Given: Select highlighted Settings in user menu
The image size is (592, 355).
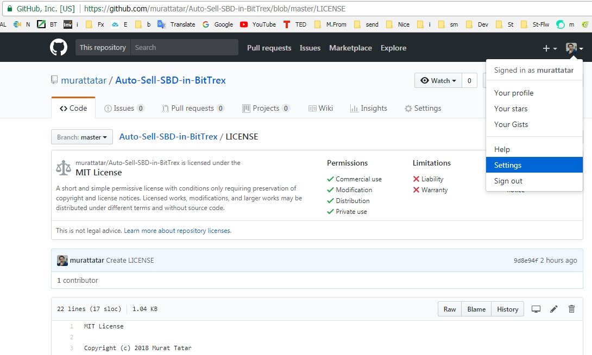Looking at the screenshot, I should 534,165.
